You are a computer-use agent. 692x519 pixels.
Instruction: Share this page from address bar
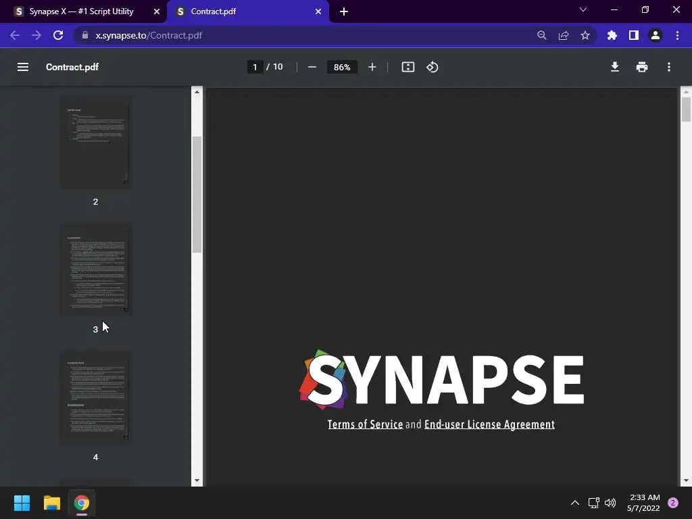563,35
